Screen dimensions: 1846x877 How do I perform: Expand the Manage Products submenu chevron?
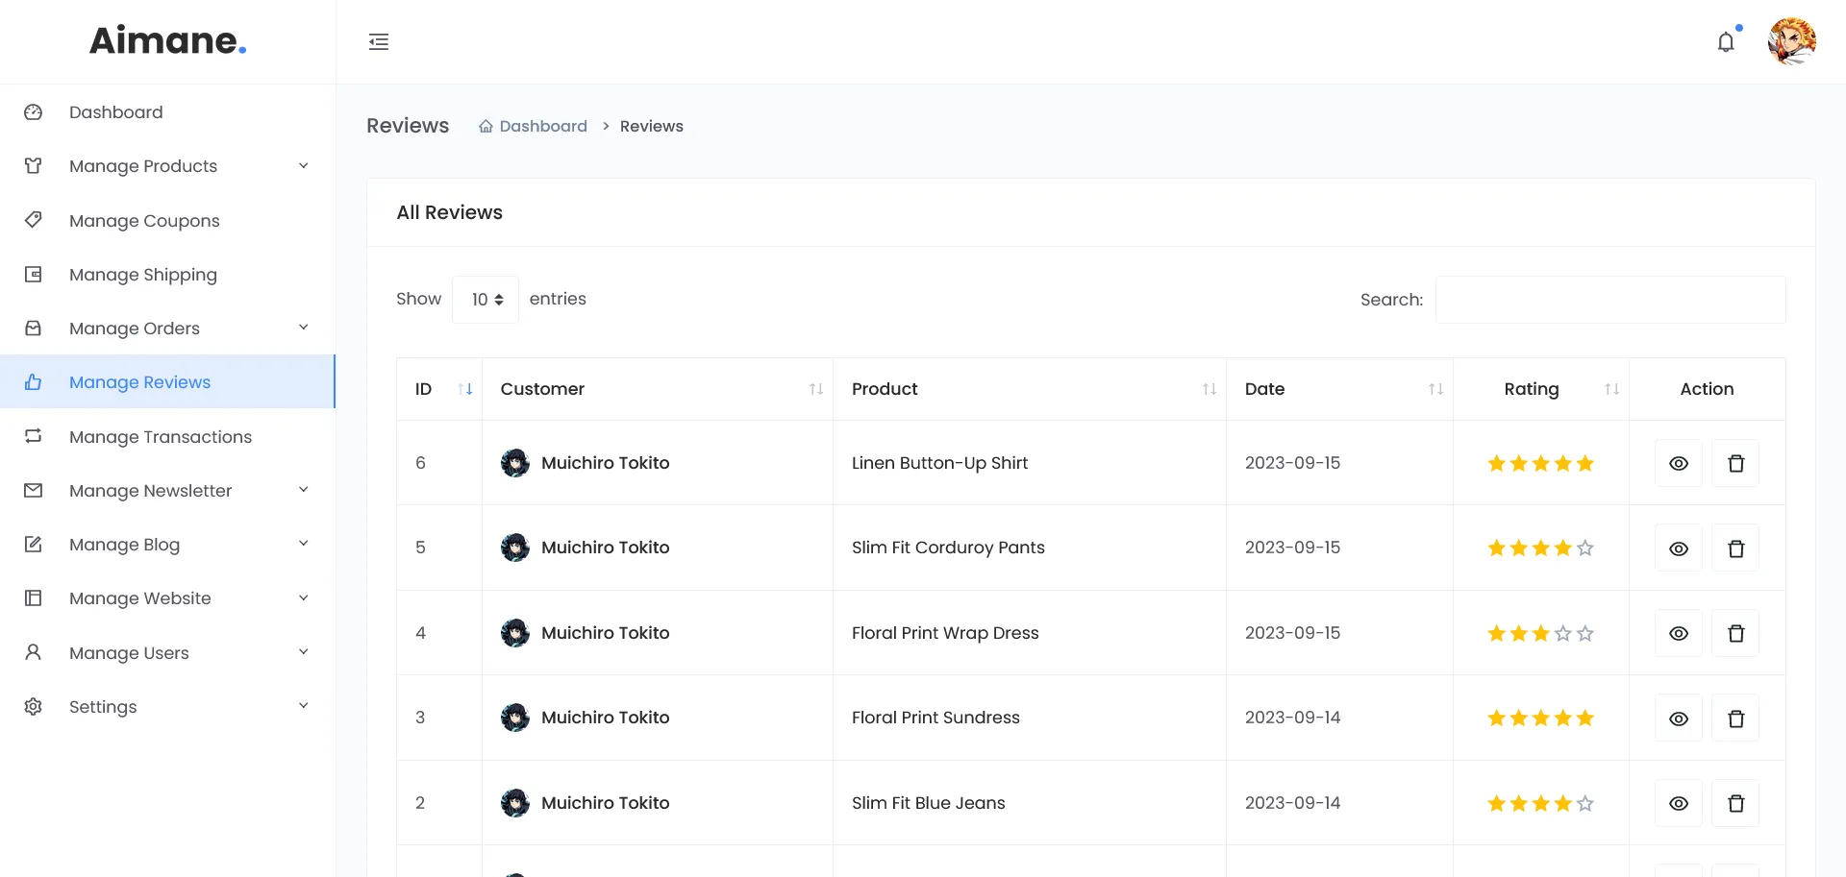[304, 165]
